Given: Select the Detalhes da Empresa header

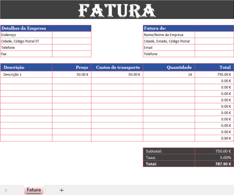Looking at the screenshot, I should tap(46, 28).
